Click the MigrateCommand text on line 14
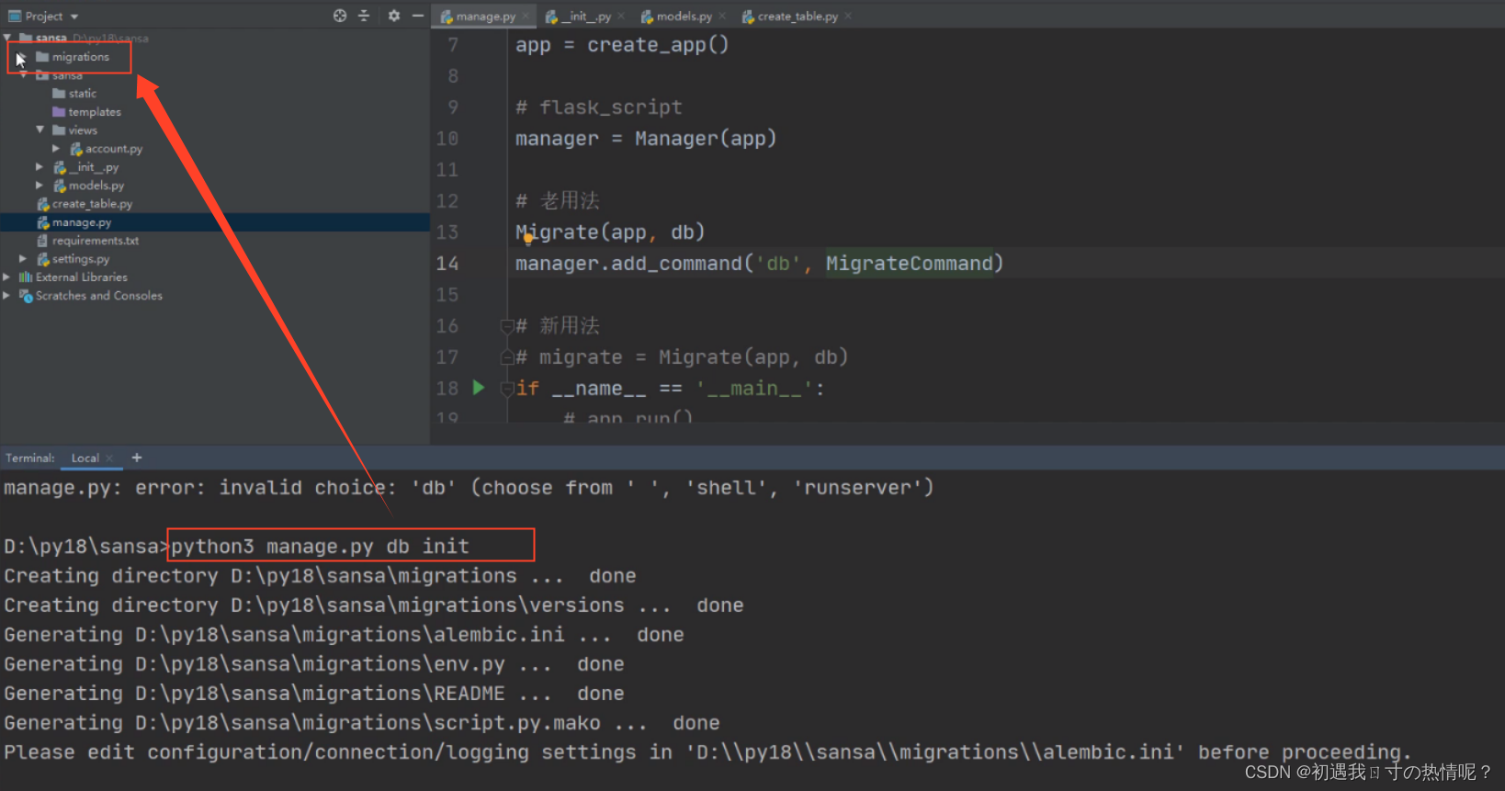1505x791 pixels. [909, 264]
